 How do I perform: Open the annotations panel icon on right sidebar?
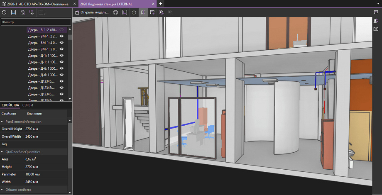(376, 12)
